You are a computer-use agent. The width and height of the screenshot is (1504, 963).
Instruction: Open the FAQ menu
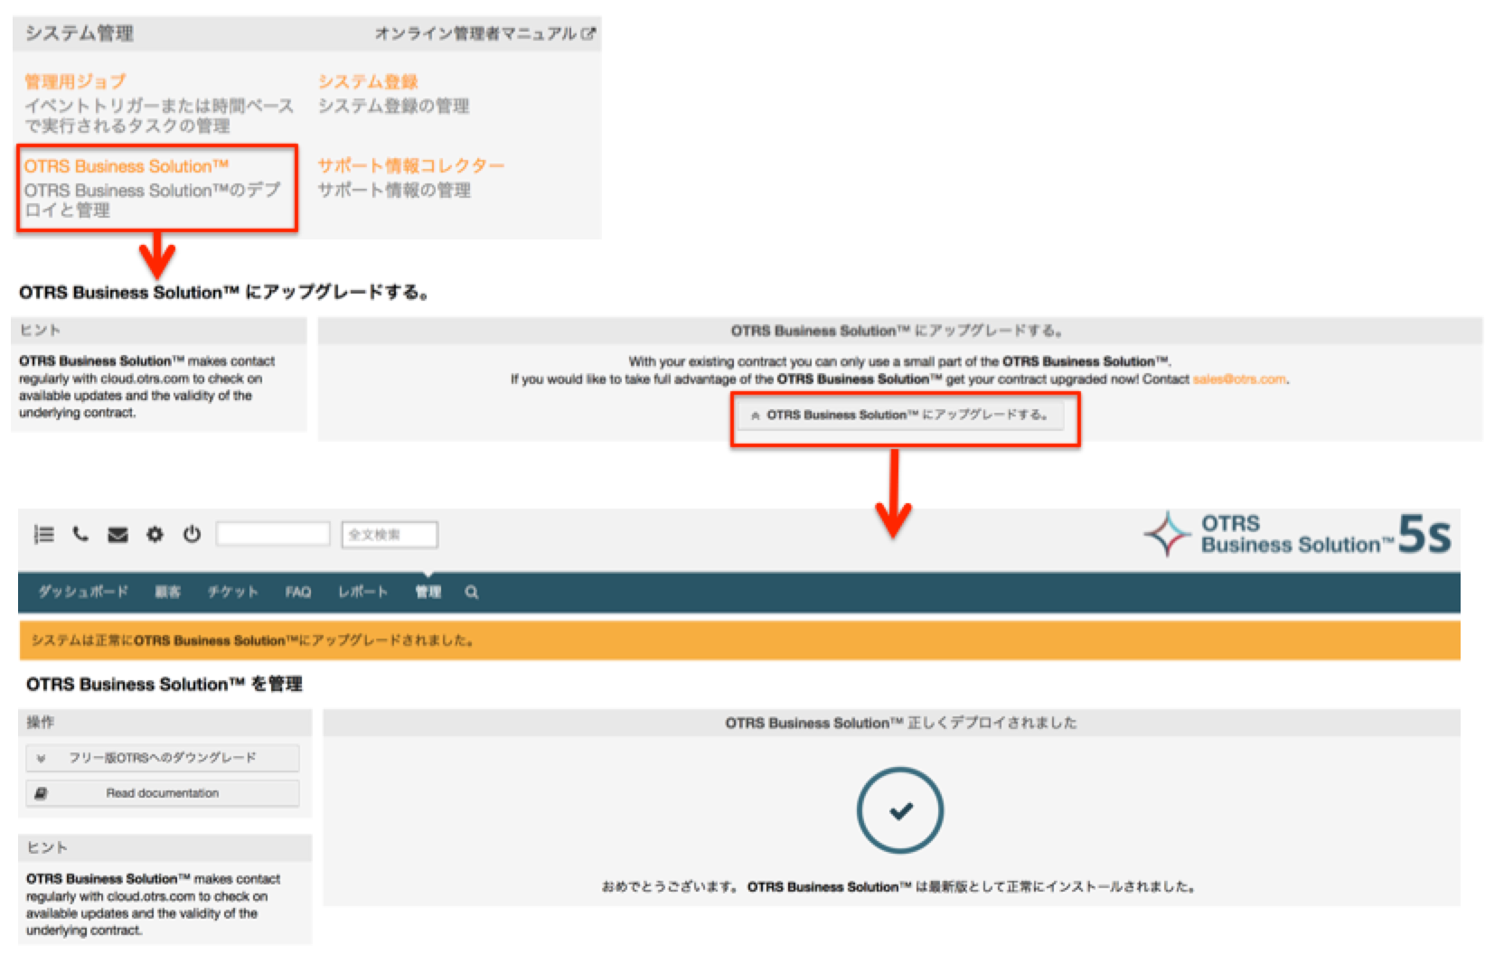pyautogui.click(x=297, y=592)
